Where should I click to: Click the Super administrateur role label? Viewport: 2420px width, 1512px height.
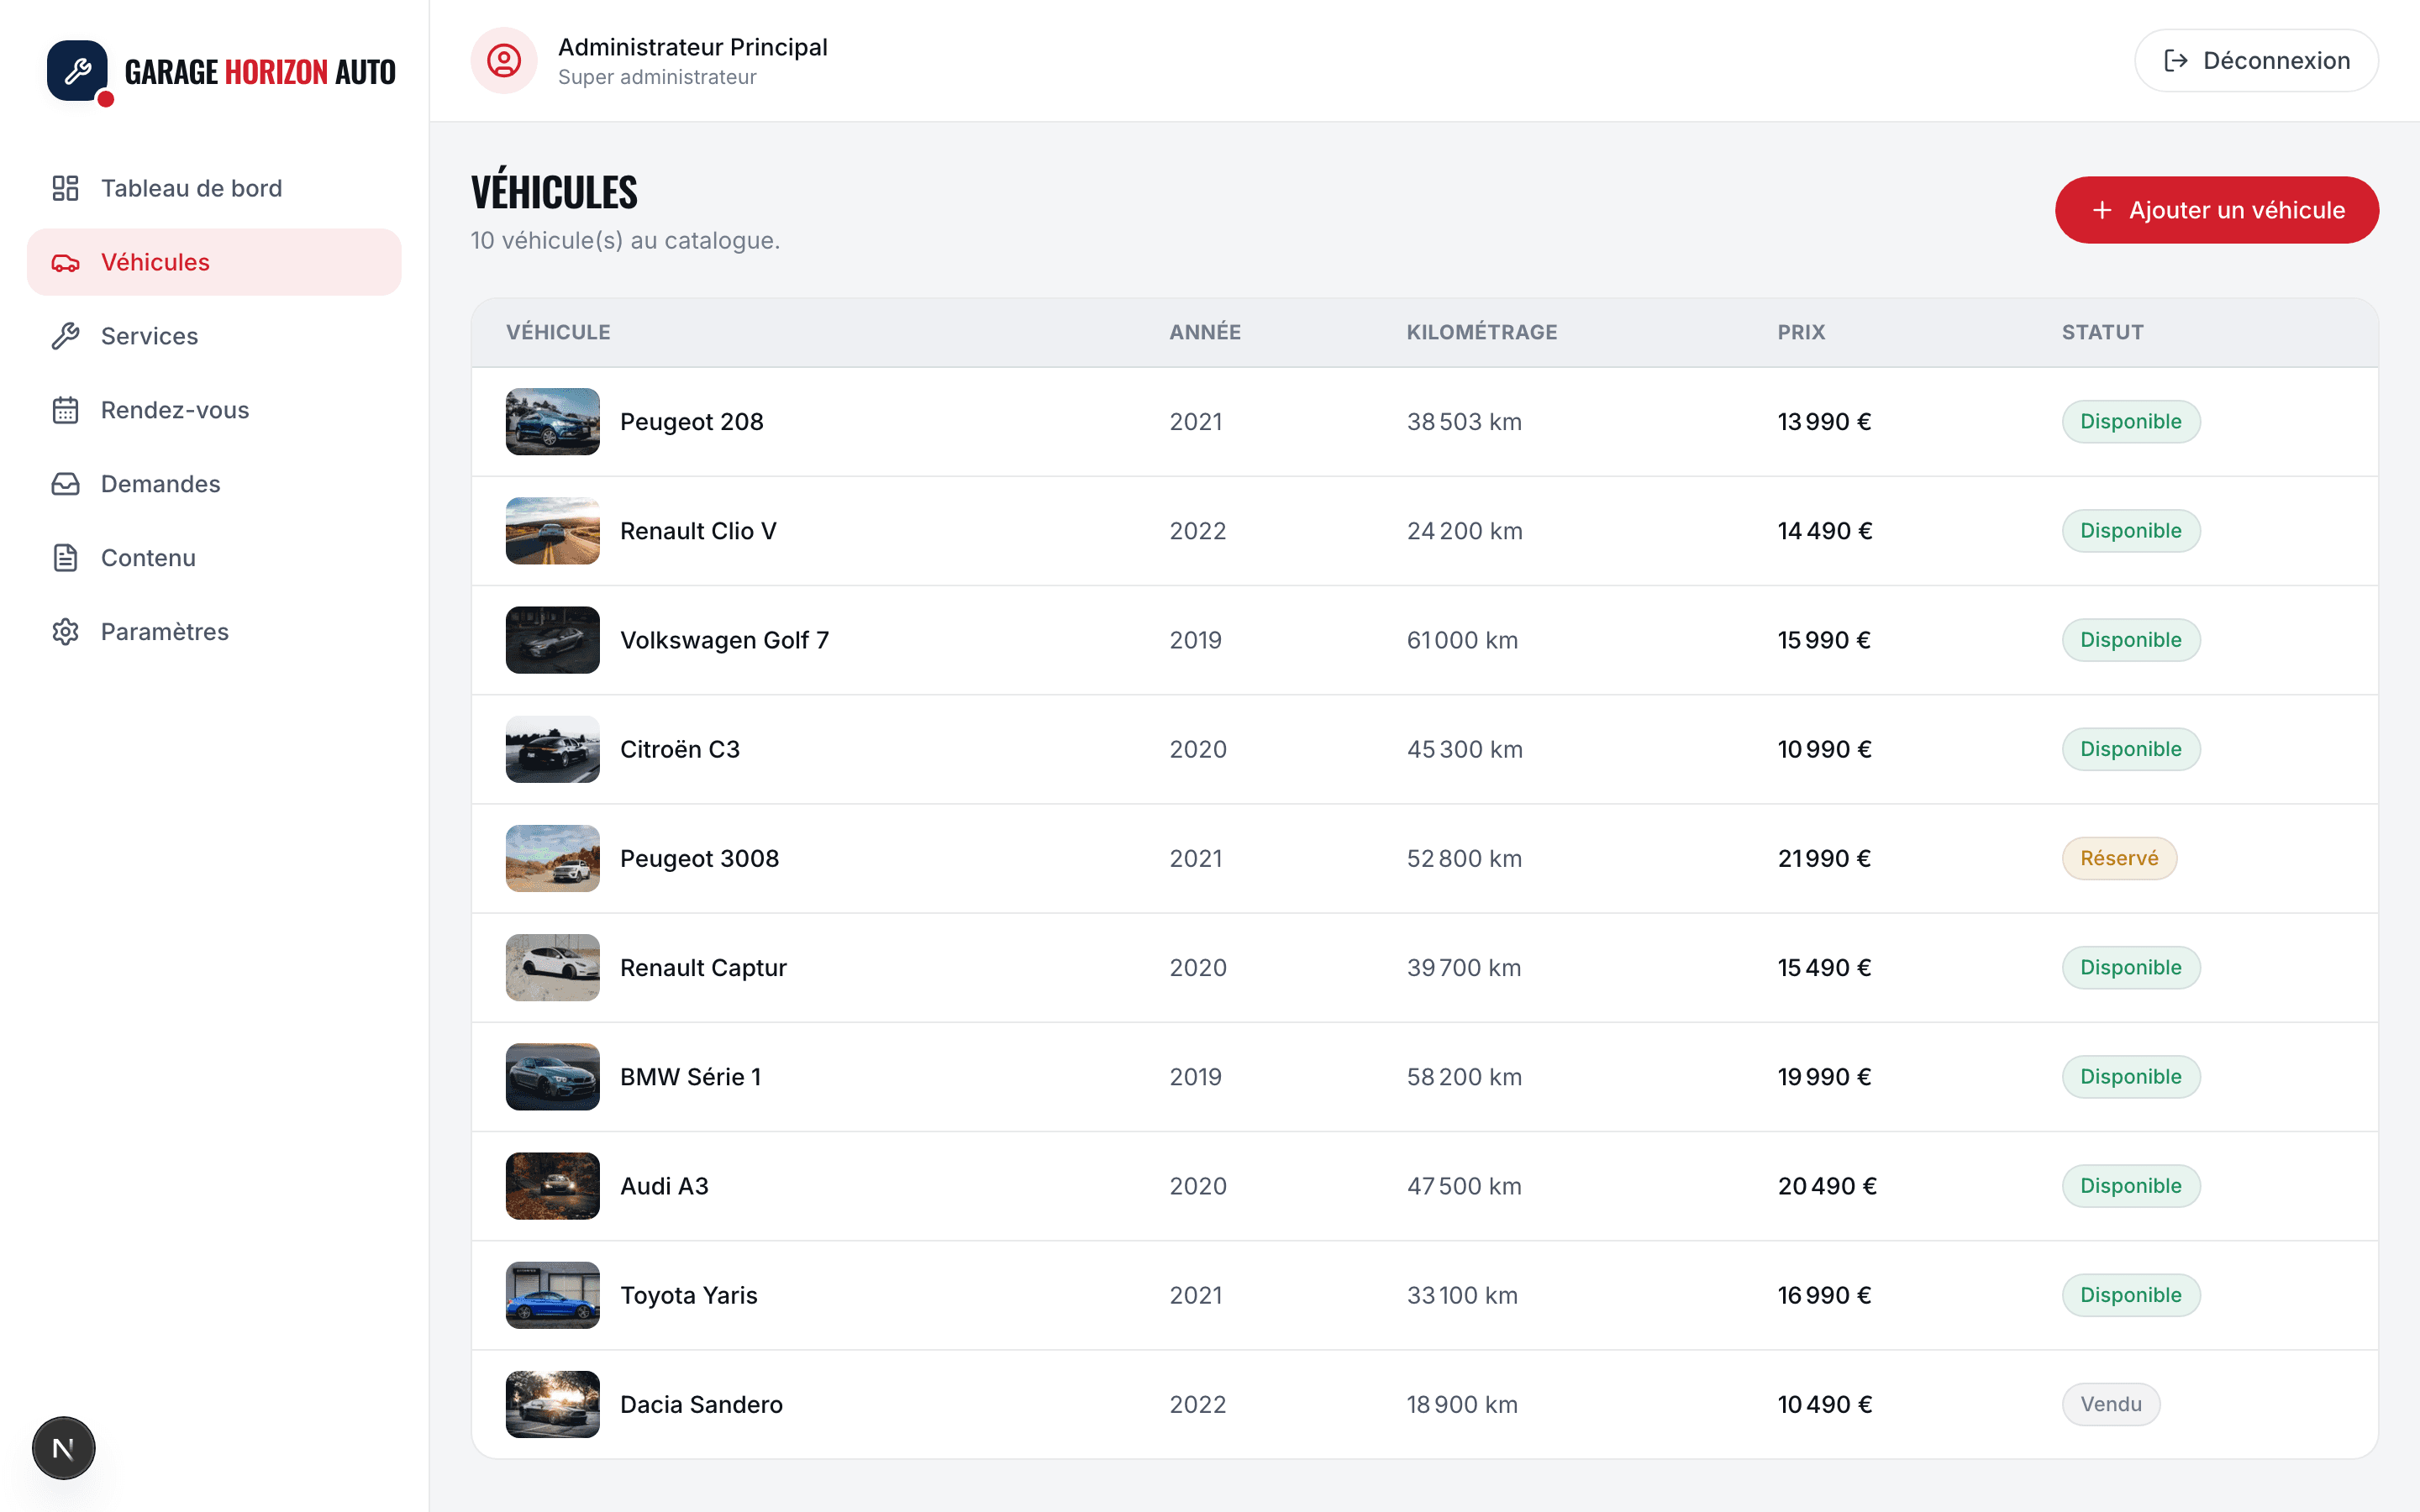[x=657, y=77]
